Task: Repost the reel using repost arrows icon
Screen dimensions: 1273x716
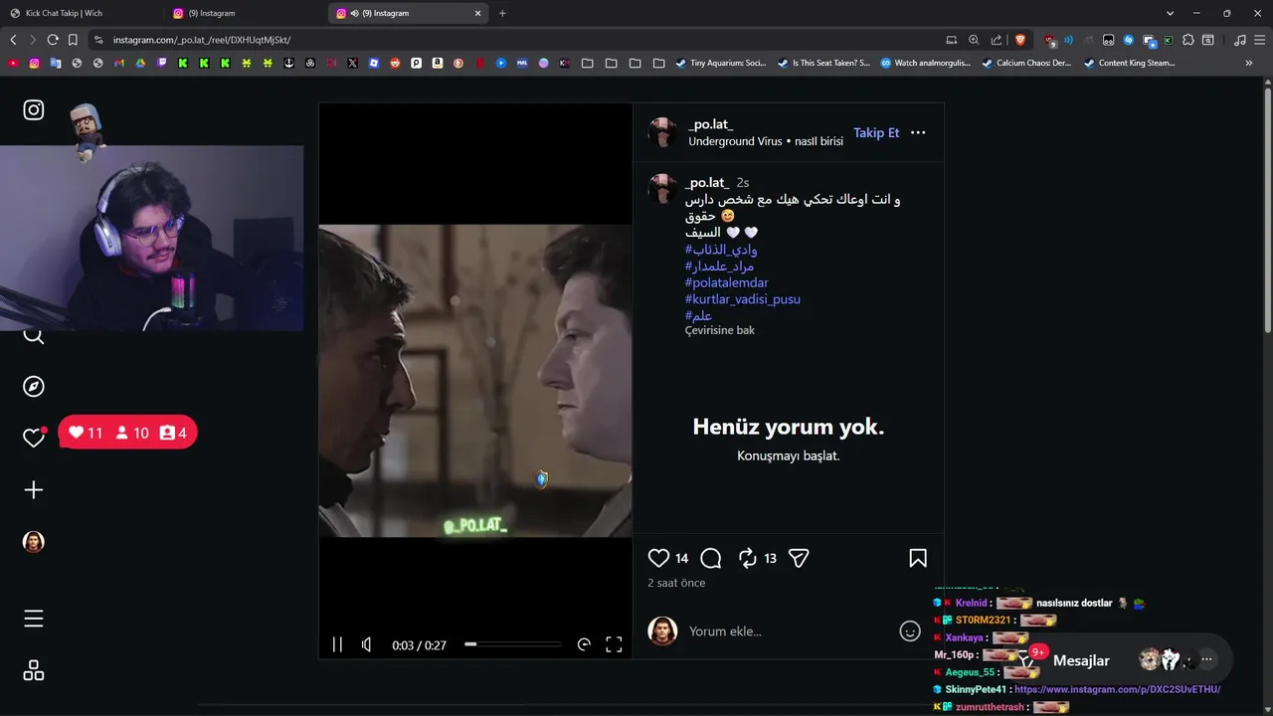Action: coord(748,558)
